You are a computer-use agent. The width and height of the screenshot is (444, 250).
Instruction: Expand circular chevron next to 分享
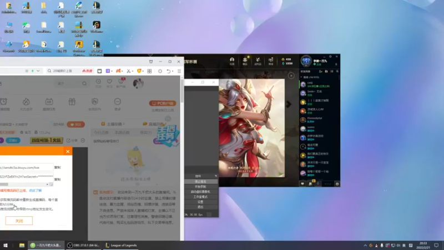(x=83, y=141)
